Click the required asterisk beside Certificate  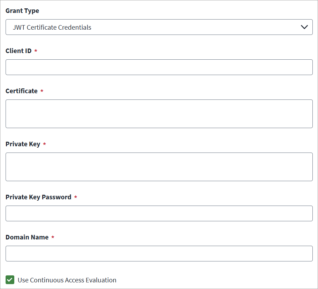(42, 91)
